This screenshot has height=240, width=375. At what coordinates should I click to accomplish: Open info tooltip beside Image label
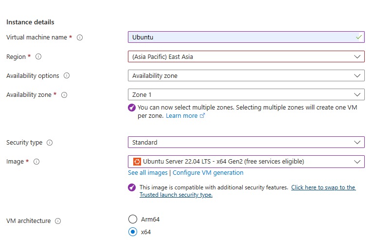[36, 162]
